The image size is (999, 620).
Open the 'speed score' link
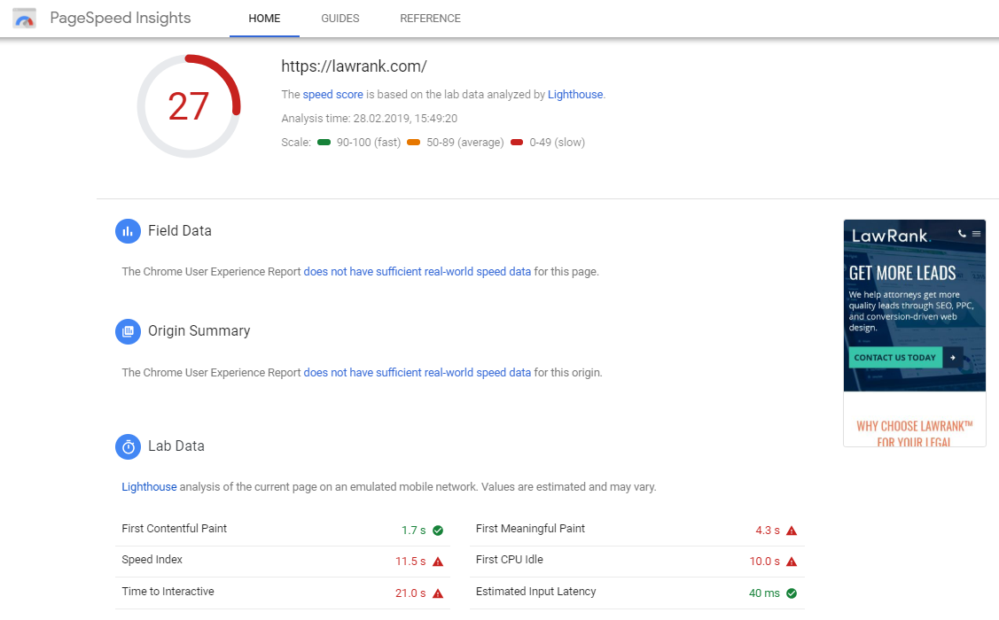332,95
